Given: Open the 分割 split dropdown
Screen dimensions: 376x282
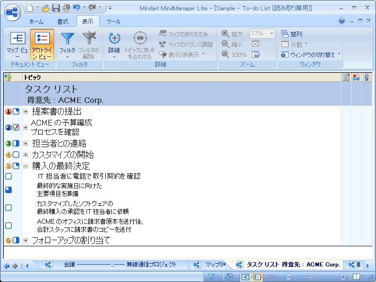Looking at the screenshot, I should pos(294,44).
